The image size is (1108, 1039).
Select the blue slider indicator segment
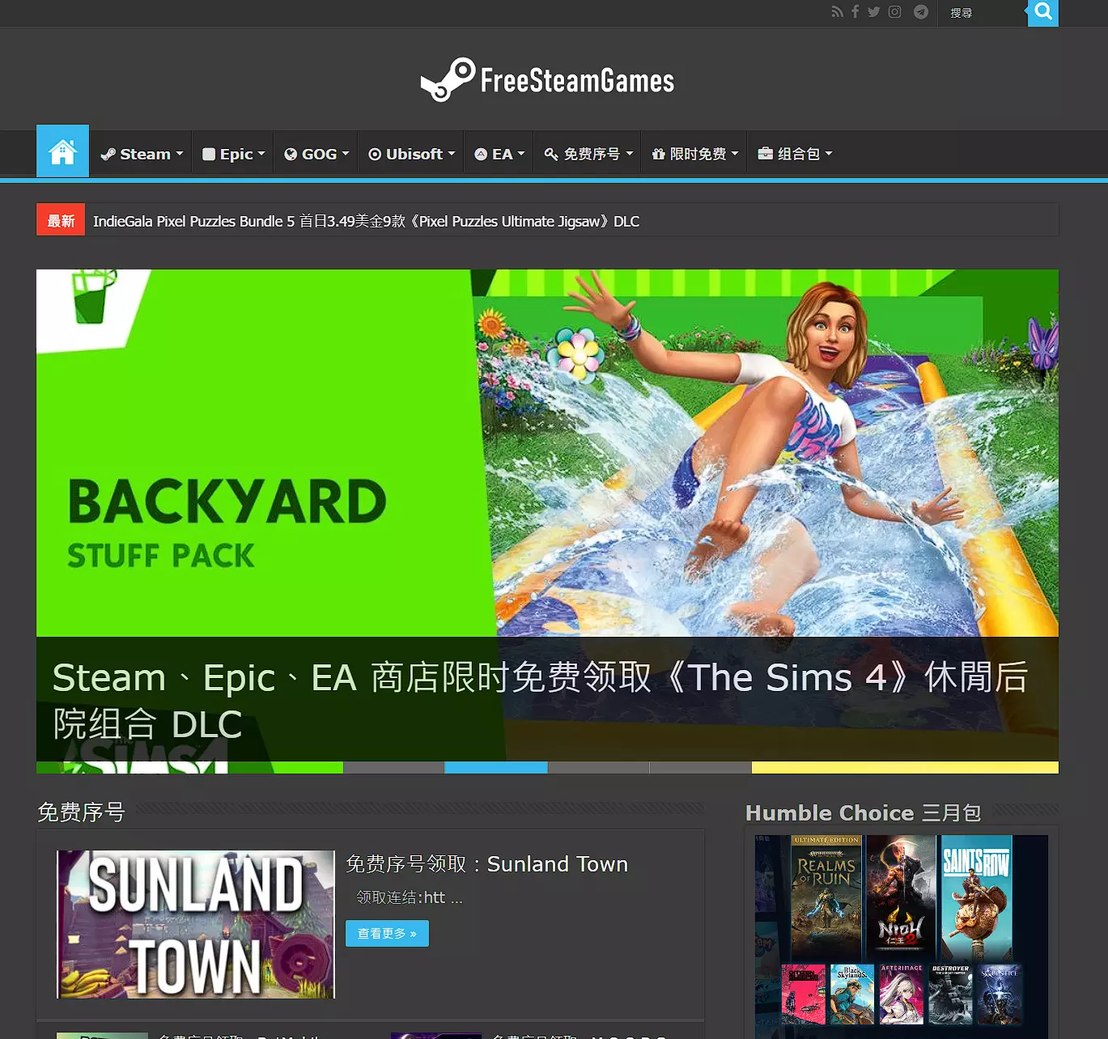point(496,767)
